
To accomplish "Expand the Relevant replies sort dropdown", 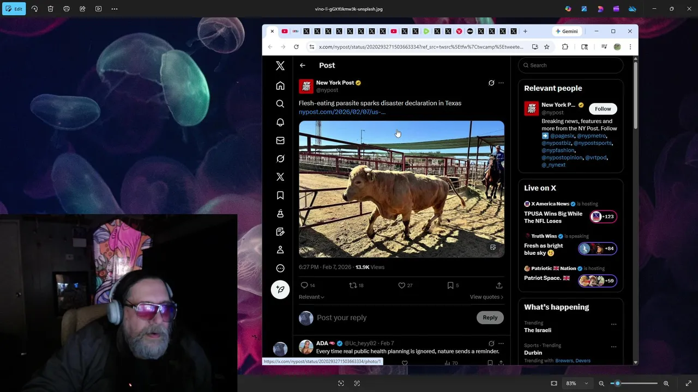I will pos(311,297).
